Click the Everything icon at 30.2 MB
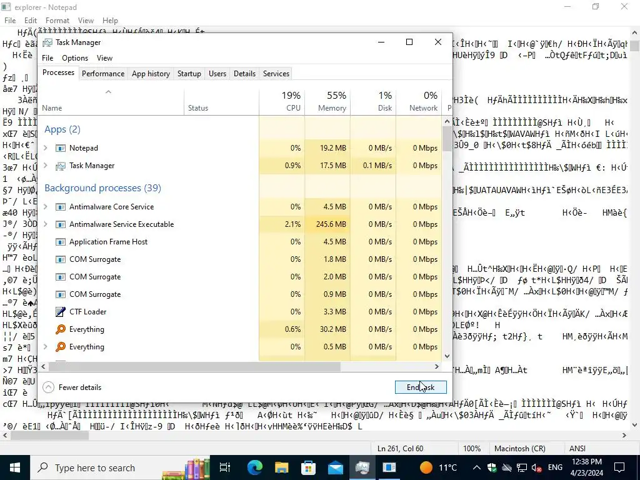640x480 pixels. coord(61,329)
